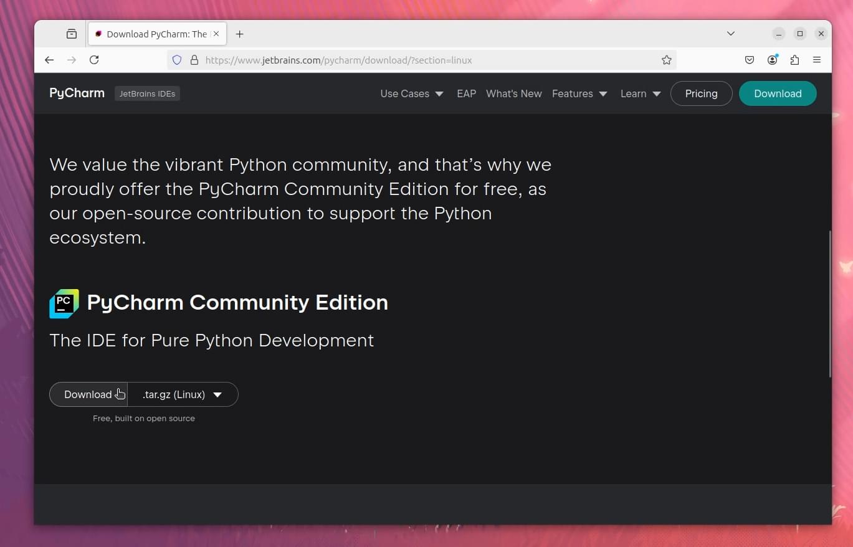Expand the Use Cases menu
The width and height of the screenshot is (853, 547).
click(x=412, y=93)
